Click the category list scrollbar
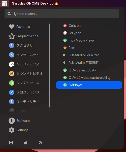The height and width of the screenshot is (152, 126). click(50, 66)
